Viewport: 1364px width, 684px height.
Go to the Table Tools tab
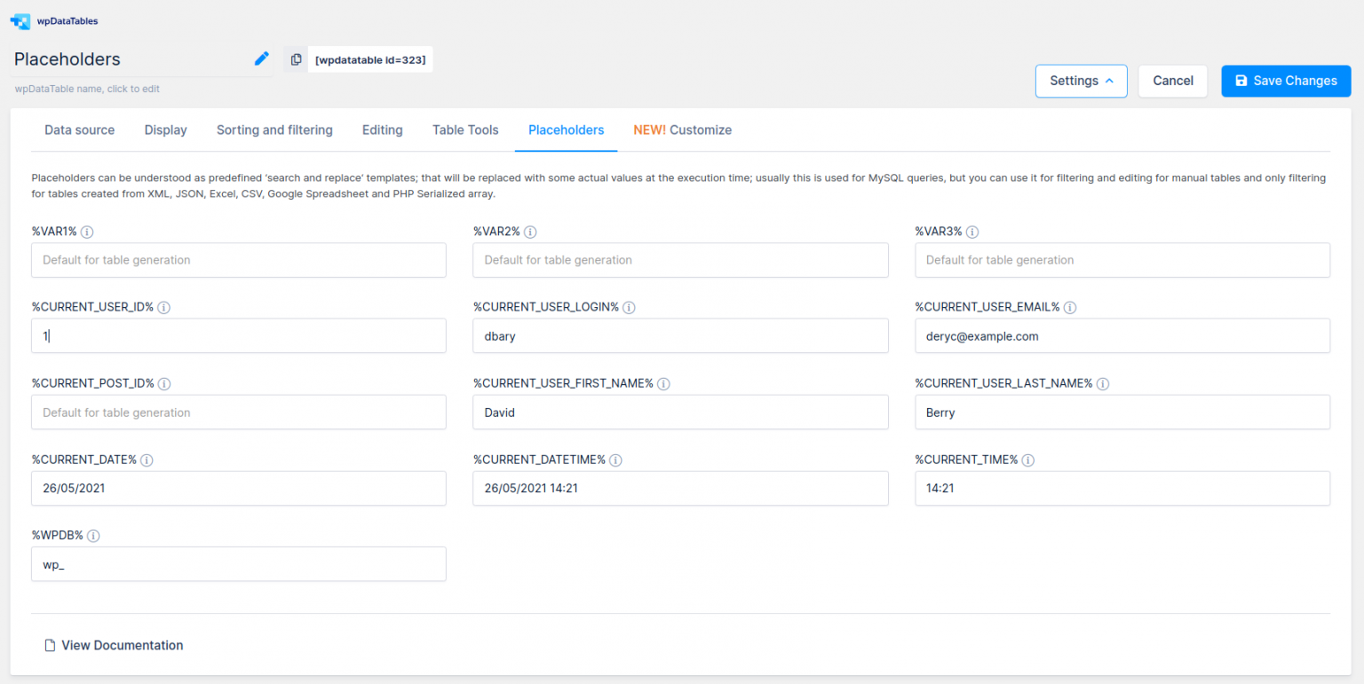click(465, 130)
